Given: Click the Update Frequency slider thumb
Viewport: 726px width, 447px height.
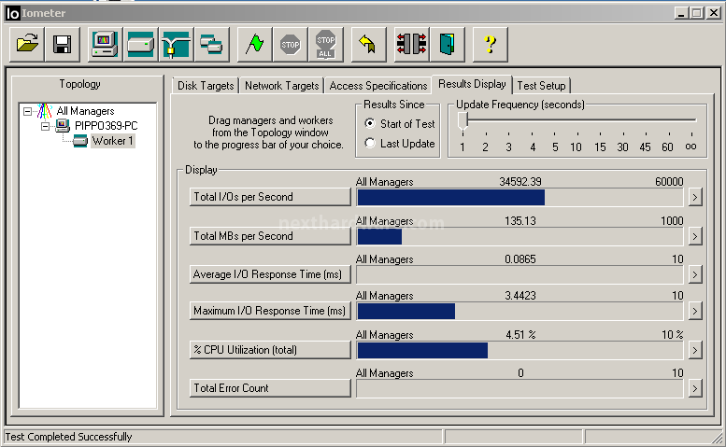Looking at the screenshot, I should [x=463, y=121].
